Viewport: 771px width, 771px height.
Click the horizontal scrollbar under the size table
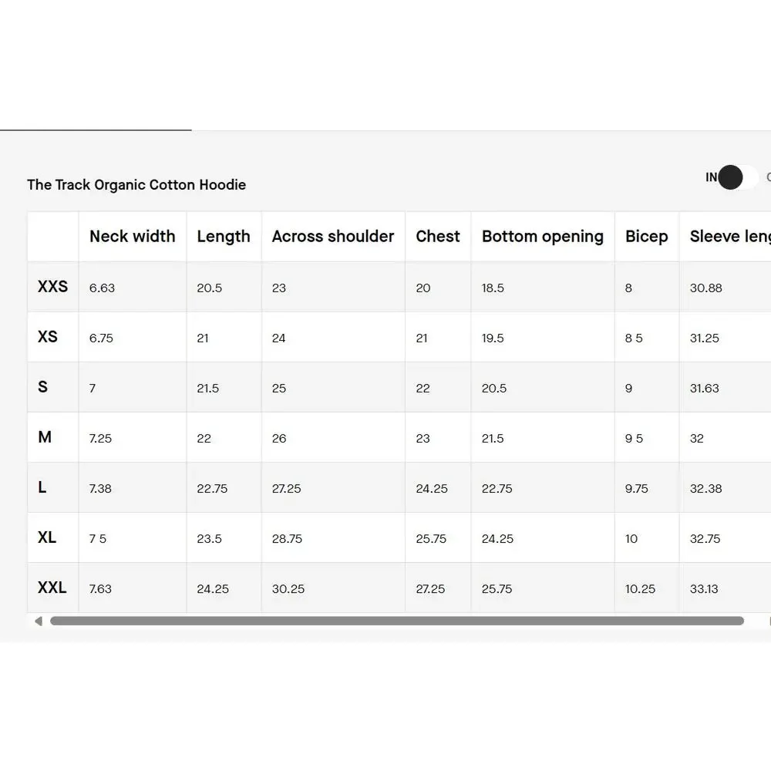(x=396, y=621)
